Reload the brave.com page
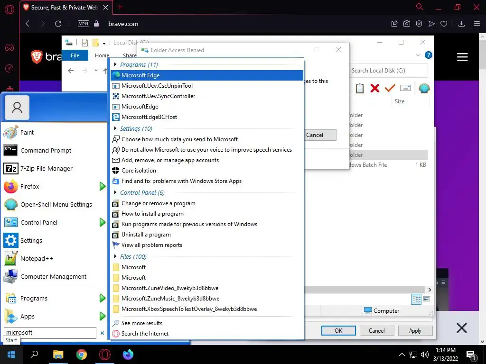 [x=58, y=24]
